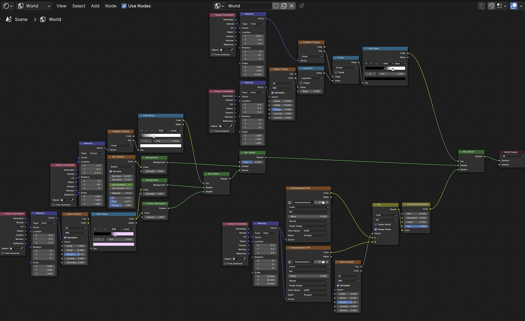525x321 pixels.
Task: Open the Nishita sky type dropdown
Action: click(x=121, y=166)
